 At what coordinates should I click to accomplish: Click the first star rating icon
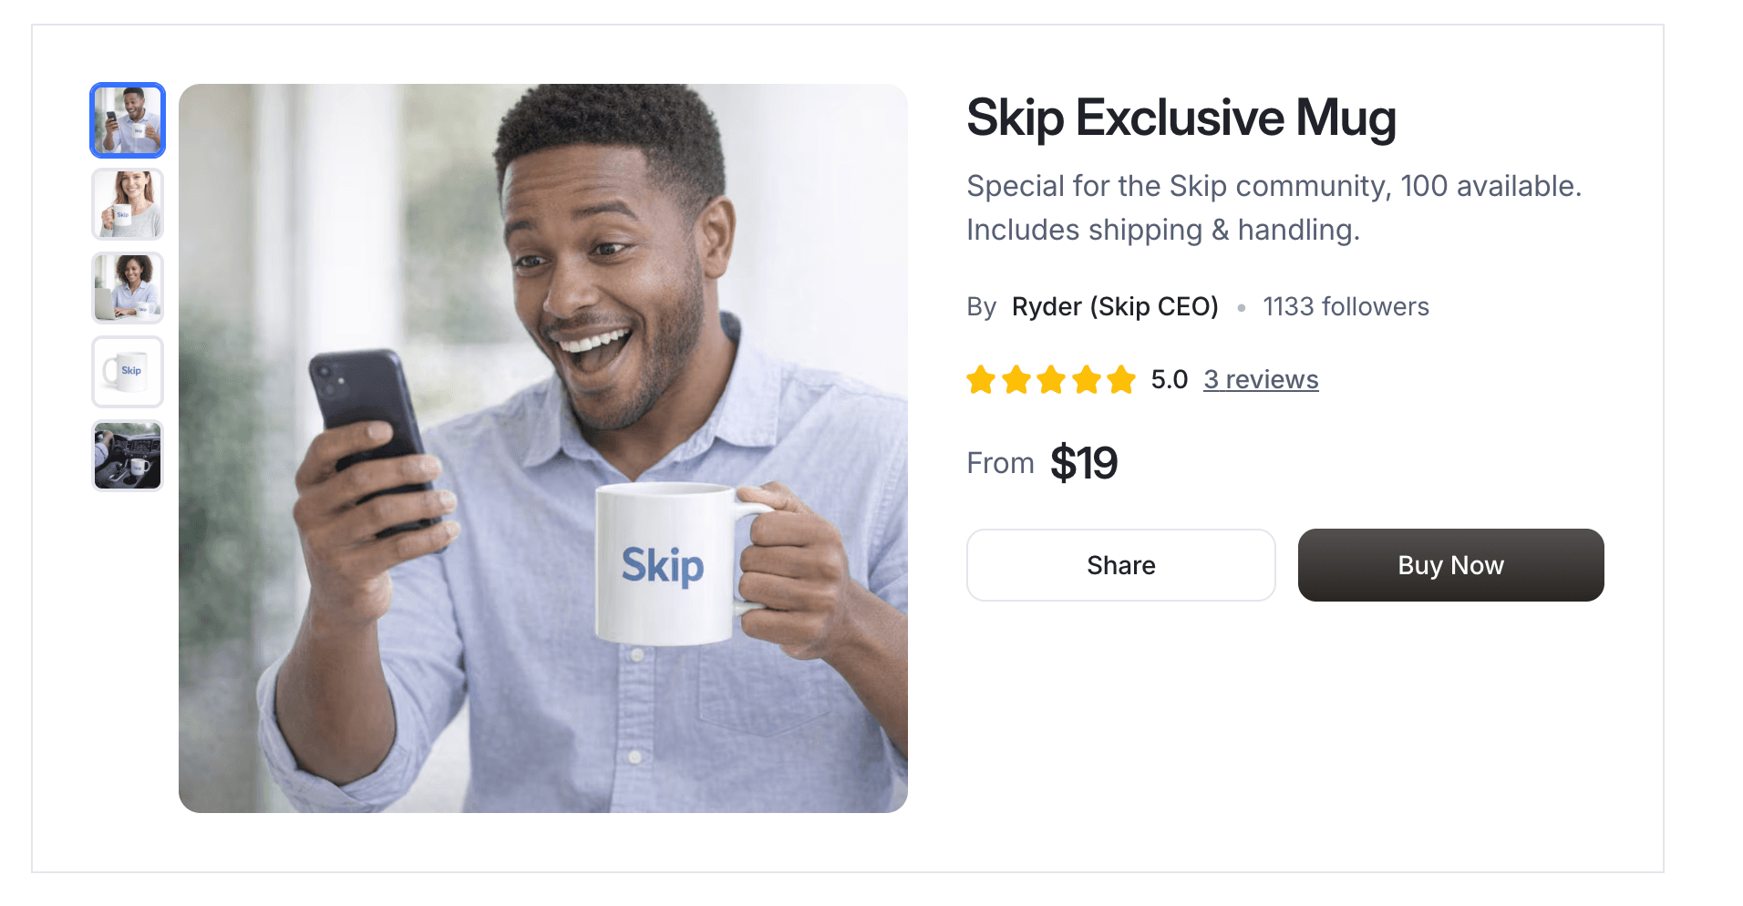[982, 380]
